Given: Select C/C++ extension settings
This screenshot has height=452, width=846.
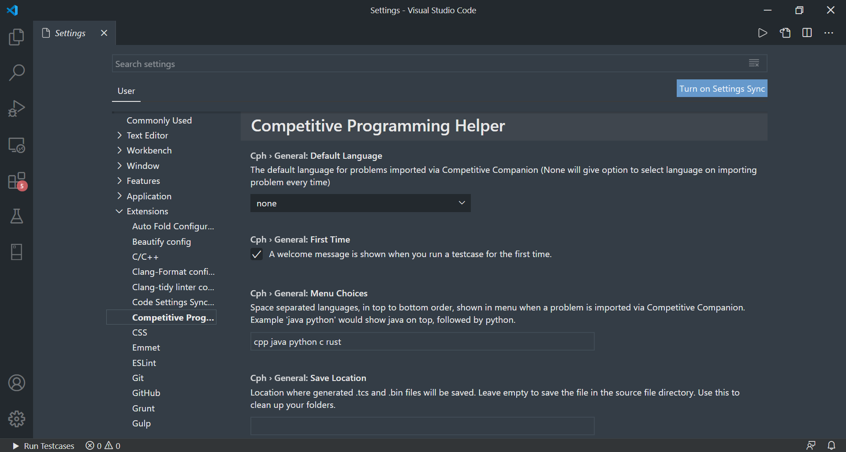Looking at the screenshot, I should click(145, 257).
